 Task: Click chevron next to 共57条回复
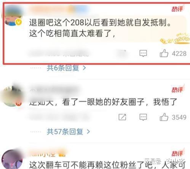click(x=88, y=132)
